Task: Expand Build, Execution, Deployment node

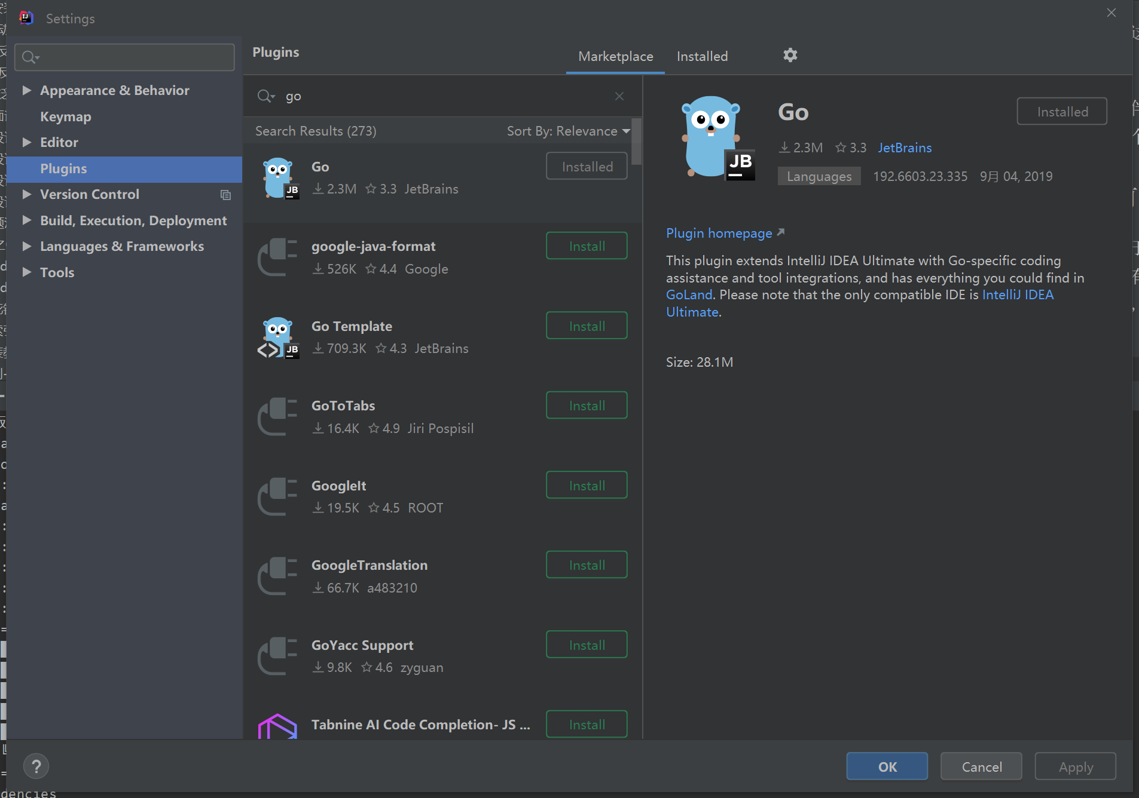Action: 26,220
